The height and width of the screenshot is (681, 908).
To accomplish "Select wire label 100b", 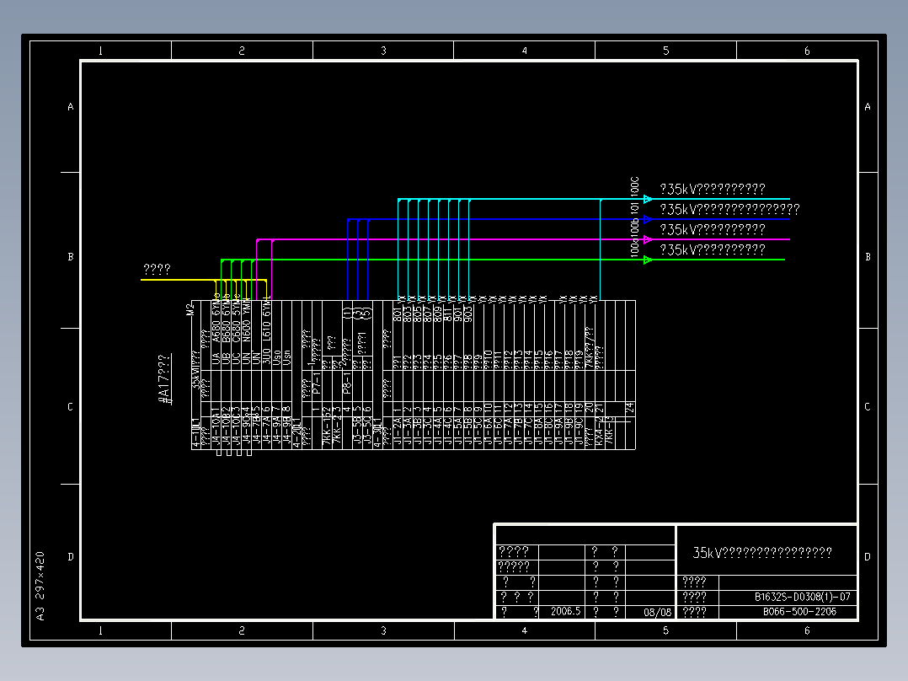I will pyautogui.click(x=635, y=227).
